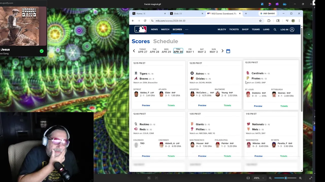
Task: Enter fullscreen in the photo viewer
Action: [311, 178]
